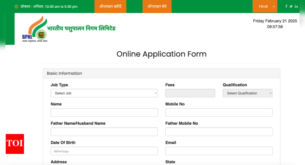Screen dimensions: 305x165
Task: Open the Date Of Birth date picker field
Action: coord(104,151)
